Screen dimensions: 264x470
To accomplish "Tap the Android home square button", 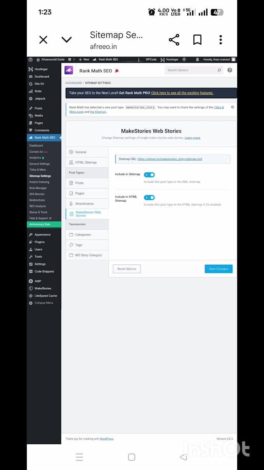I will click(x=132, y=457).
